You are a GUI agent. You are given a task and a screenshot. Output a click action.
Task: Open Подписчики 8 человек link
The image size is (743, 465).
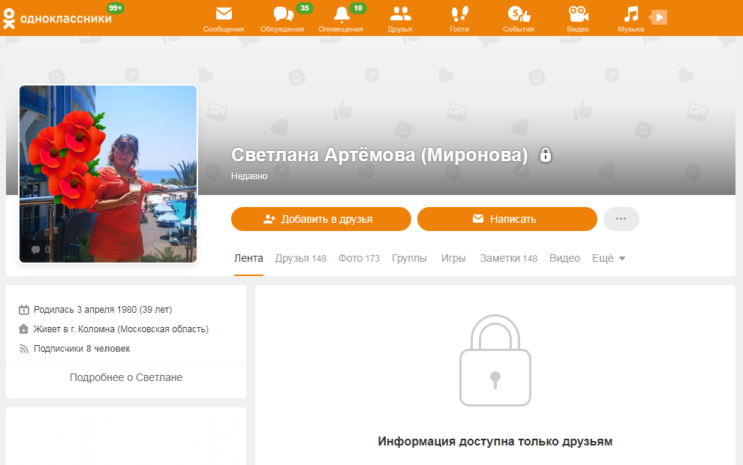pyautogui.click(x=81, y=349)
